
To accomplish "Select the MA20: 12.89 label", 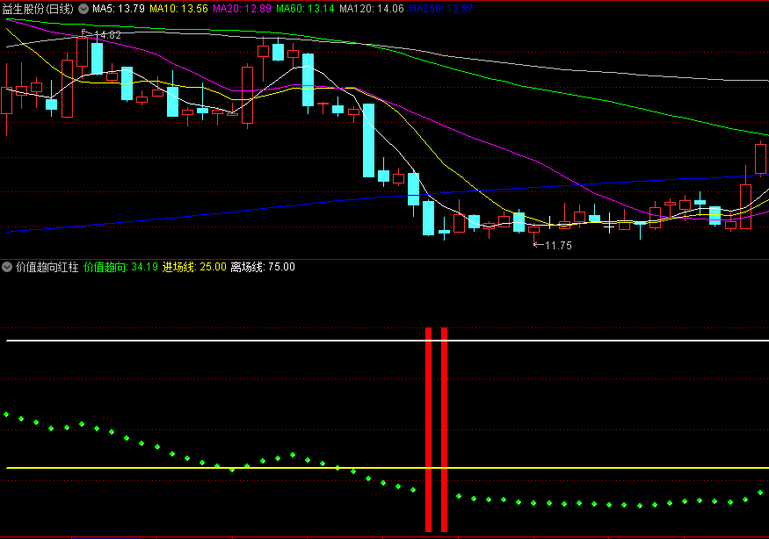I will pyautogui.click(x=242, y=9).
